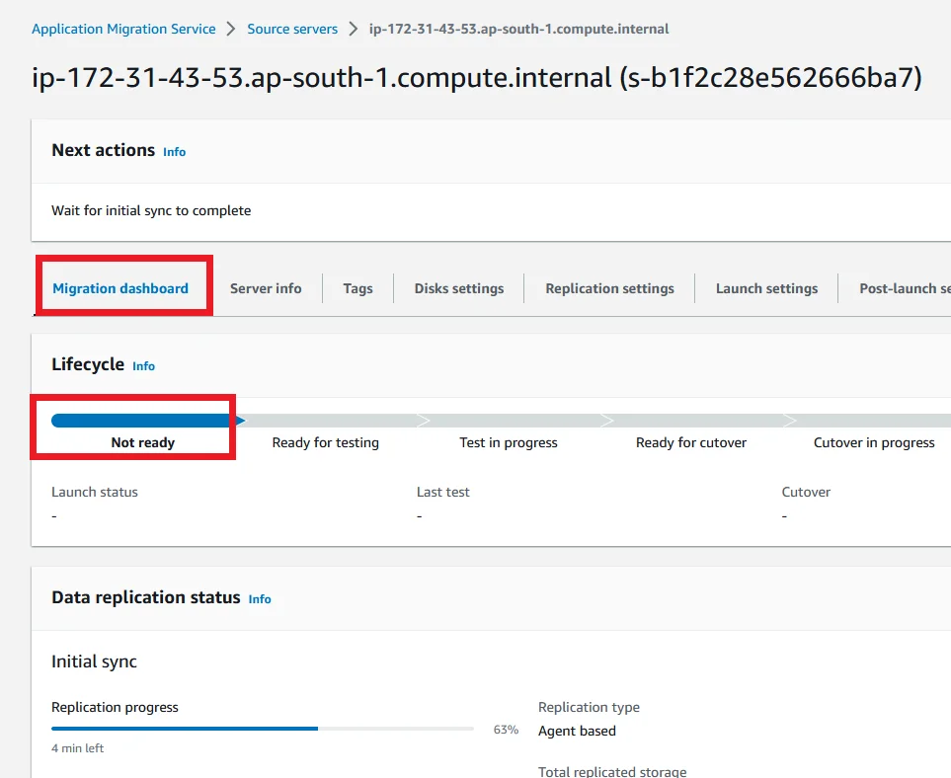This screenshot has height=778, width=951.
Task: Select the Migration dashboard tab
Action: pyautogui.click(x=120, y=288)
